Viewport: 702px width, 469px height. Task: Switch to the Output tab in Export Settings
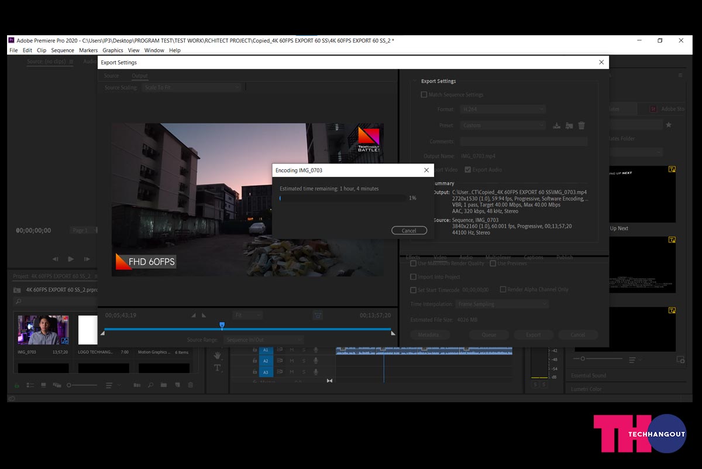(140, 76)
